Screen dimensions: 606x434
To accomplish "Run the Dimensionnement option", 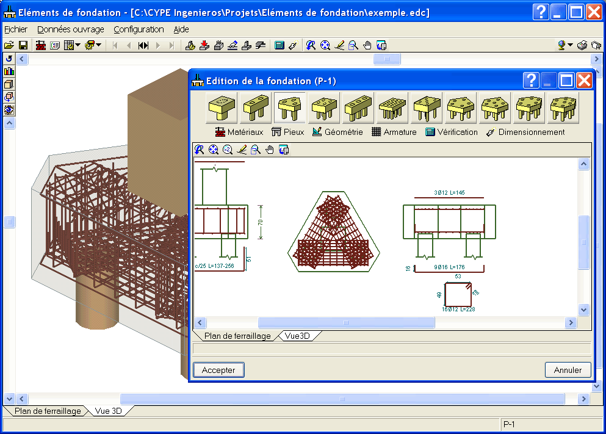I will tap(525, 132).
